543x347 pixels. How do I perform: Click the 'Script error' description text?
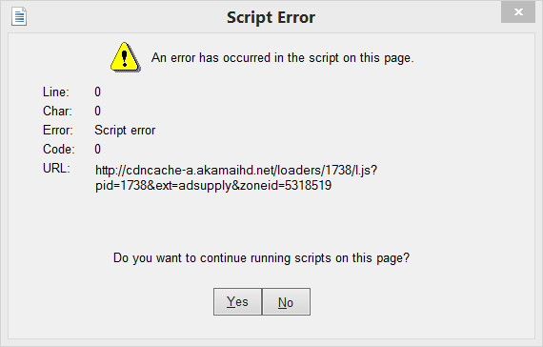pyautogui.click(x=125, y=131)
